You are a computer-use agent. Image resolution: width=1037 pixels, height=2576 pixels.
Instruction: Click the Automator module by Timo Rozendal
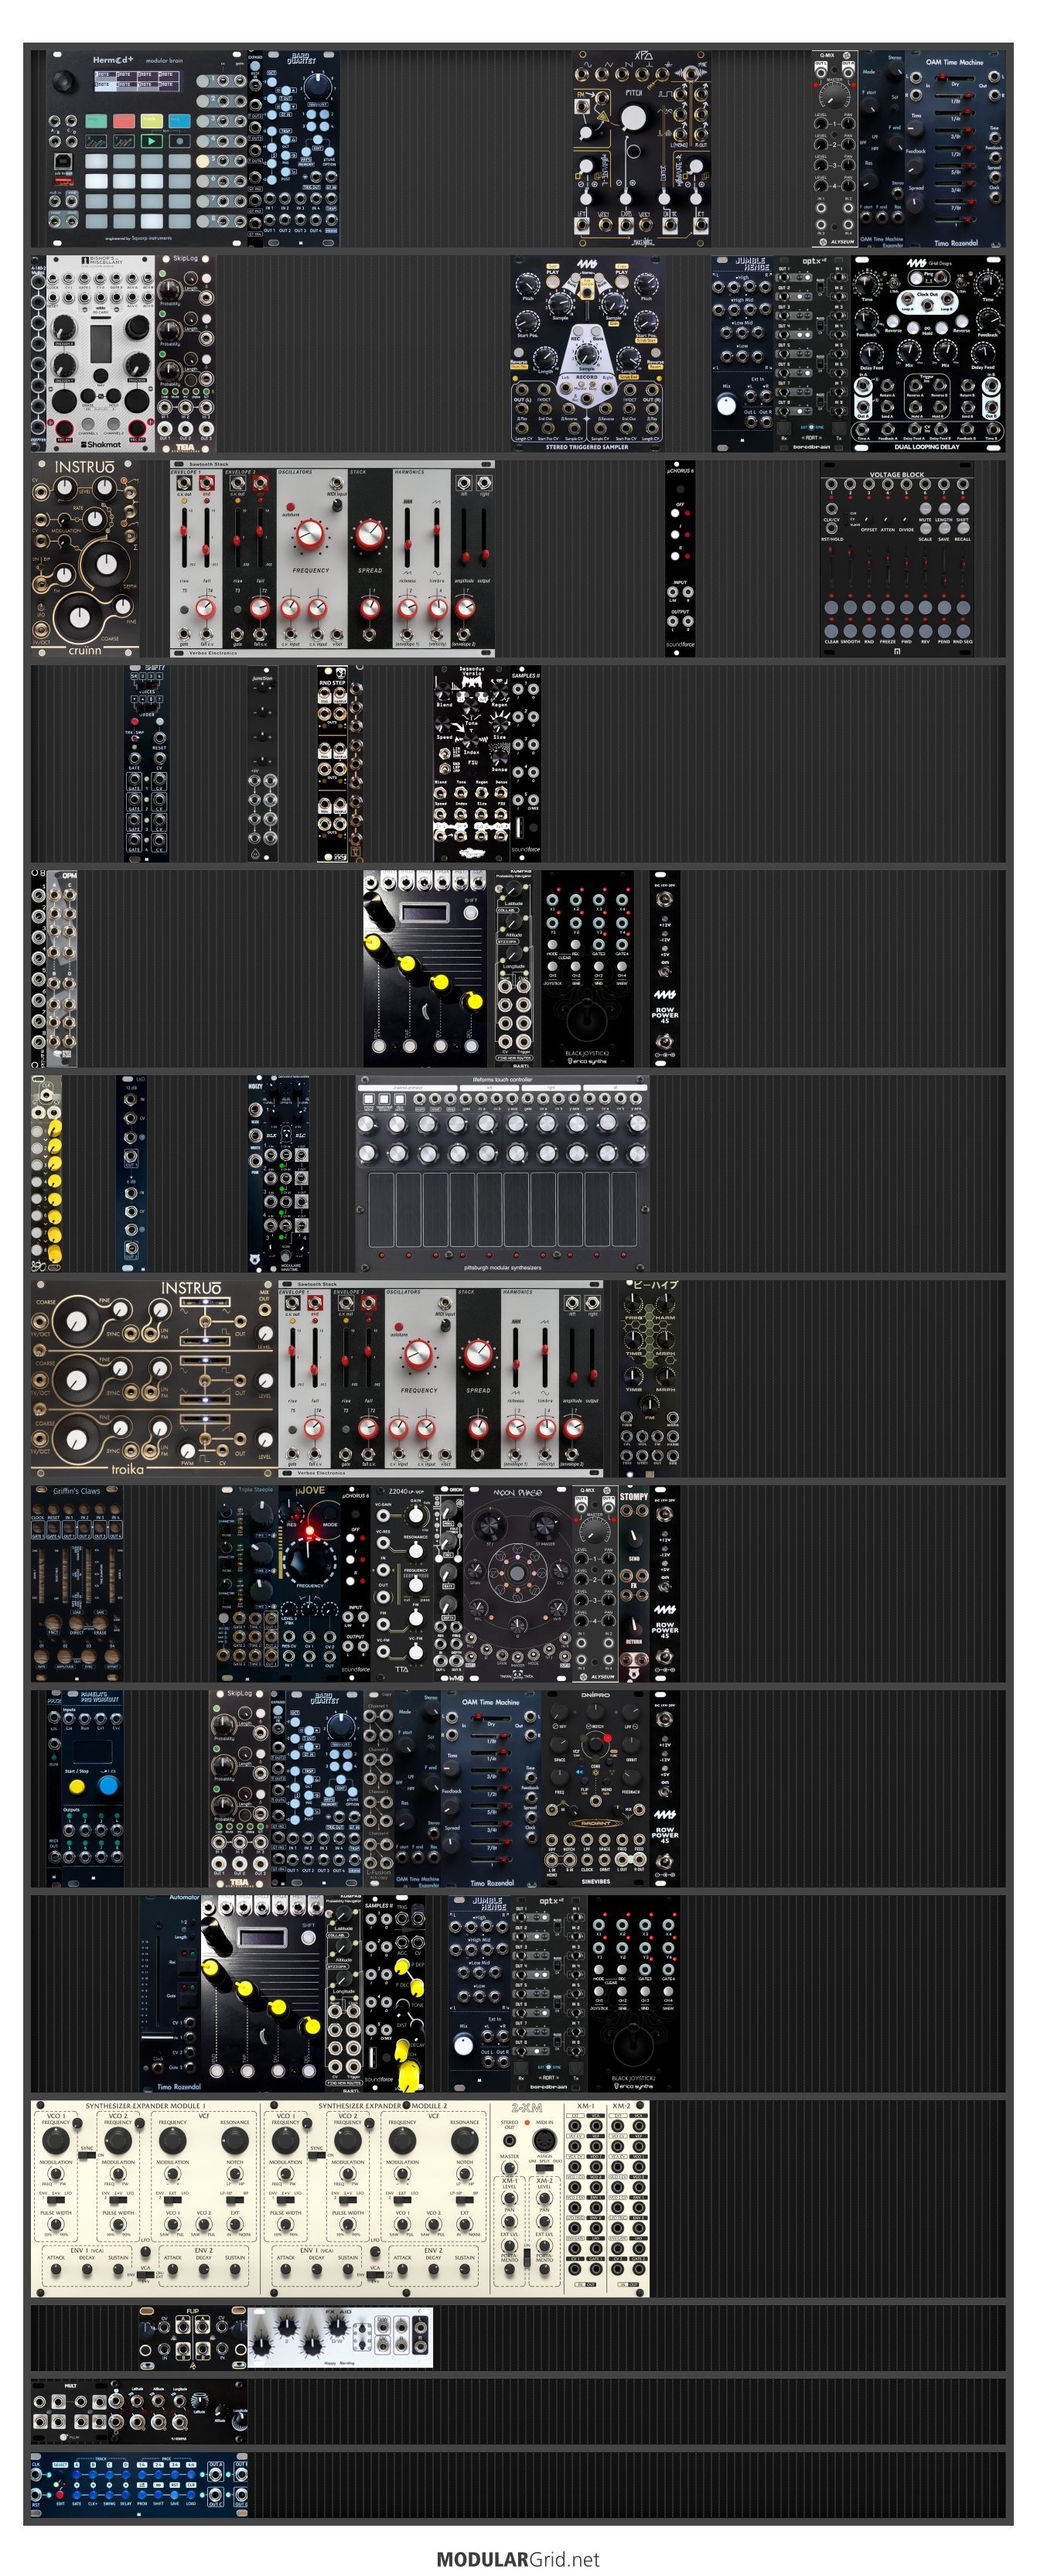point(170,1993)
